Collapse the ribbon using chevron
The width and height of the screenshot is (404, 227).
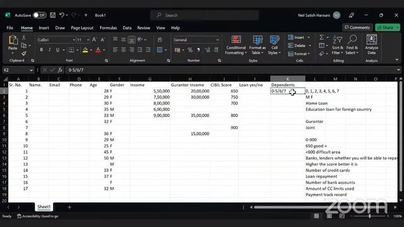(397, 60)
